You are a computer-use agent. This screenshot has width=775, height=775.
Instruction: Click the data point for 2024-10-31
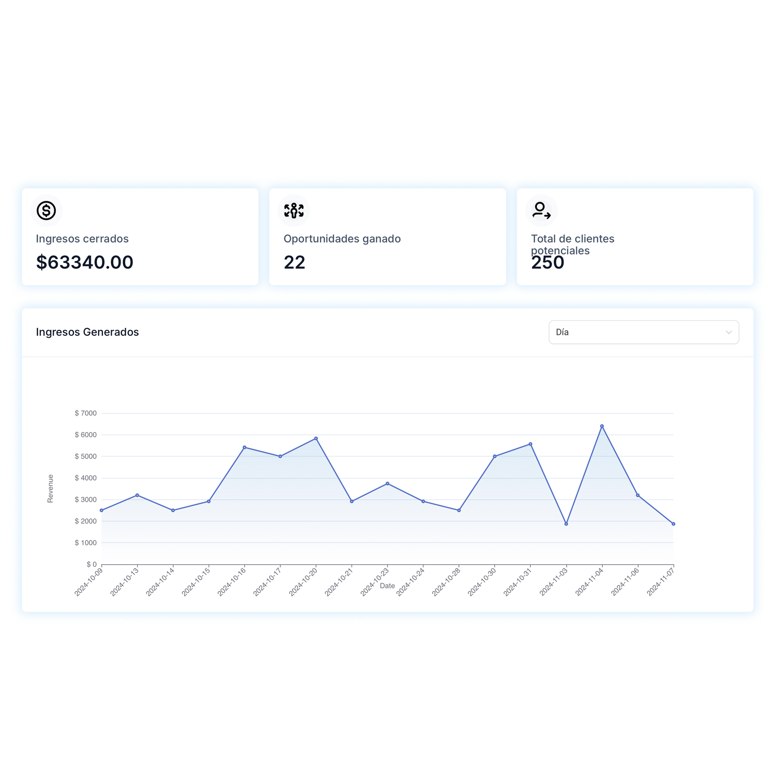click(530, 444)
